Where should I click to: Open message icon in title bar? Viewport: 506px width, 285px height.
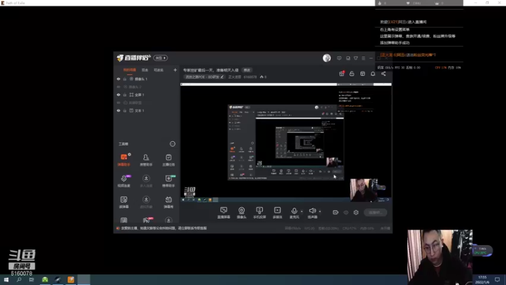[x=339, y=58]
